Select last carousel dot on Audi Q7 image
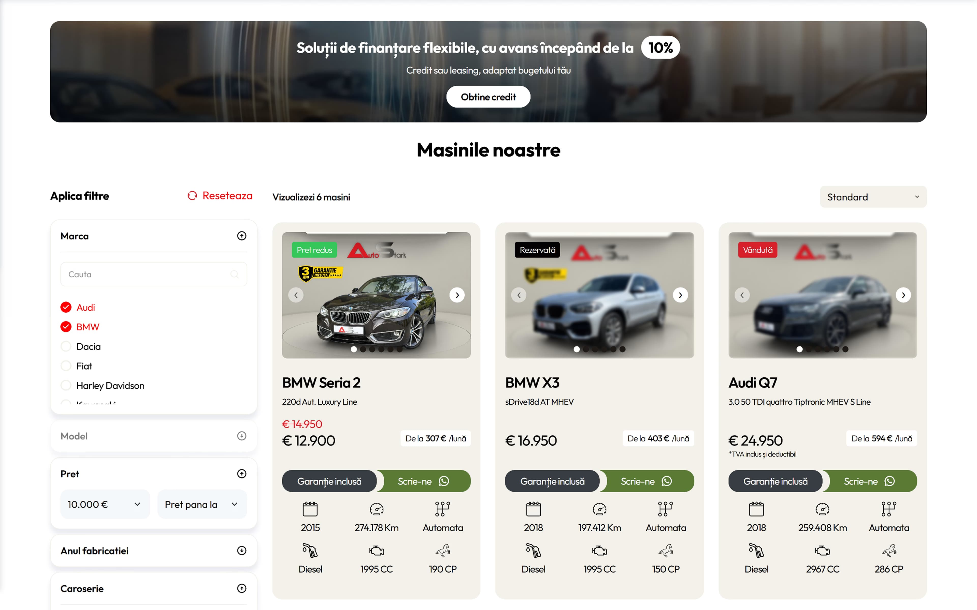Image resolution: width=977 pixels, height=610 pixels. [845, 349]
